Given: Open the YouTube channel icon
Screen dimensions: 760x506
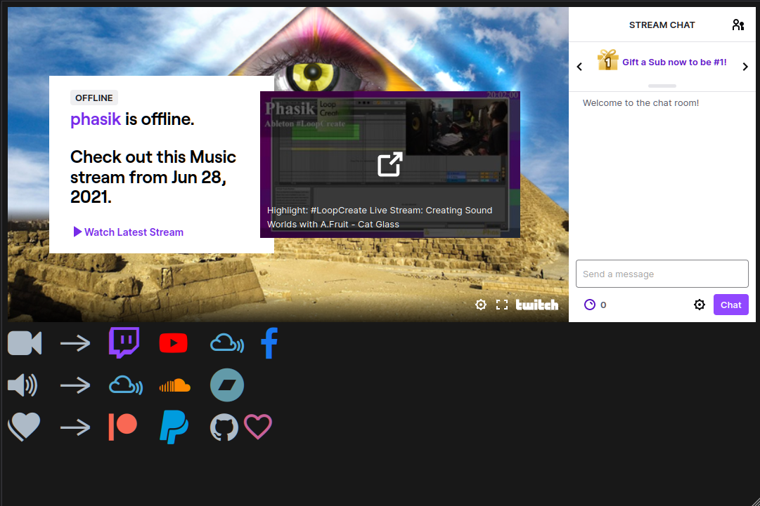Looking at the screenshot, I should click(x=173, y=343).
